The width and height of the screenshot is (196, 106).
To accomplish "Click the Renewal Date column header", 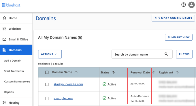I will click(x=140, y=72).
